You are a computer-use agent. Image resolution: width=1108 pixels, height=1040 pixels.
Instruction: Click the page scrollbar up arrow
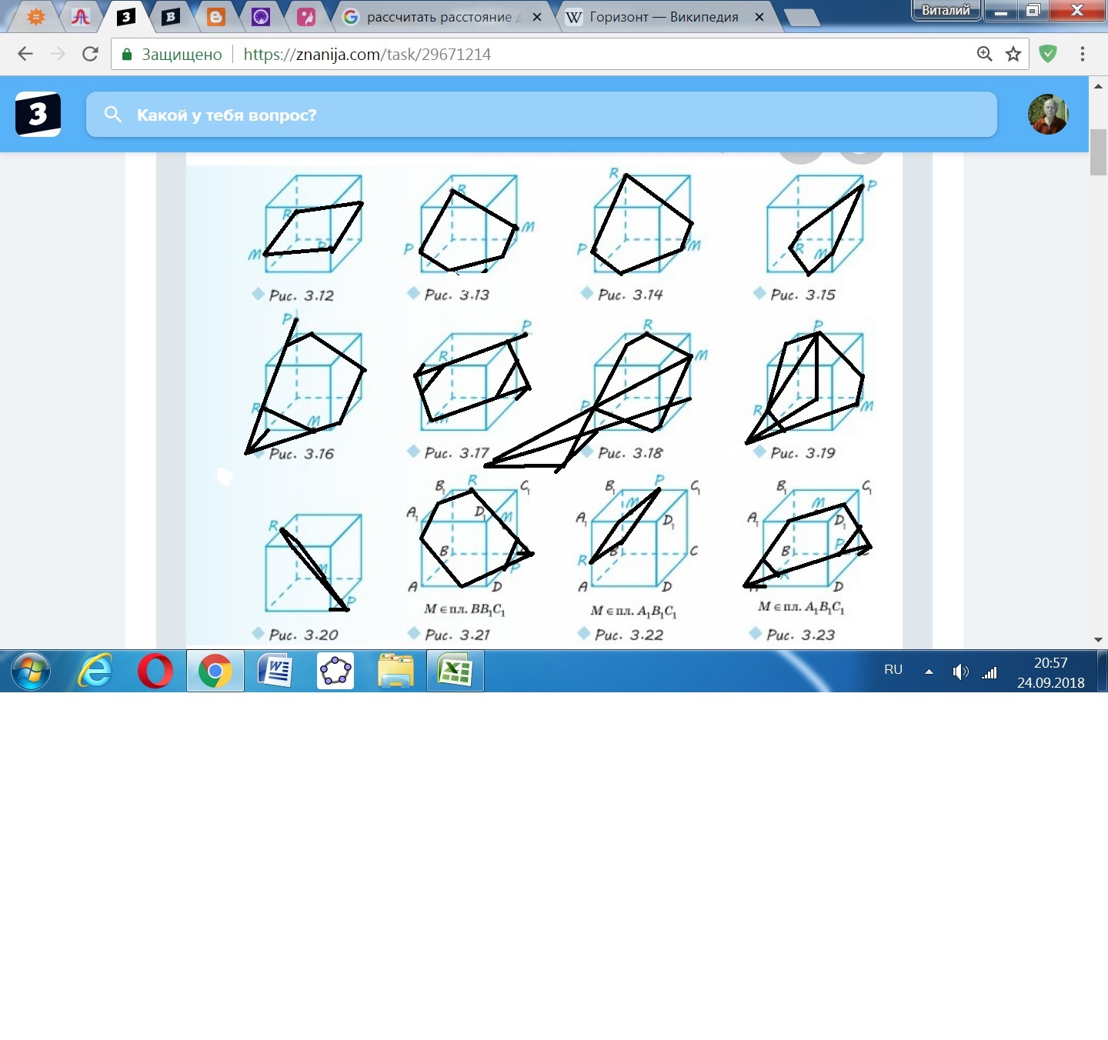pyautogui.click(x=1098, y=85)
